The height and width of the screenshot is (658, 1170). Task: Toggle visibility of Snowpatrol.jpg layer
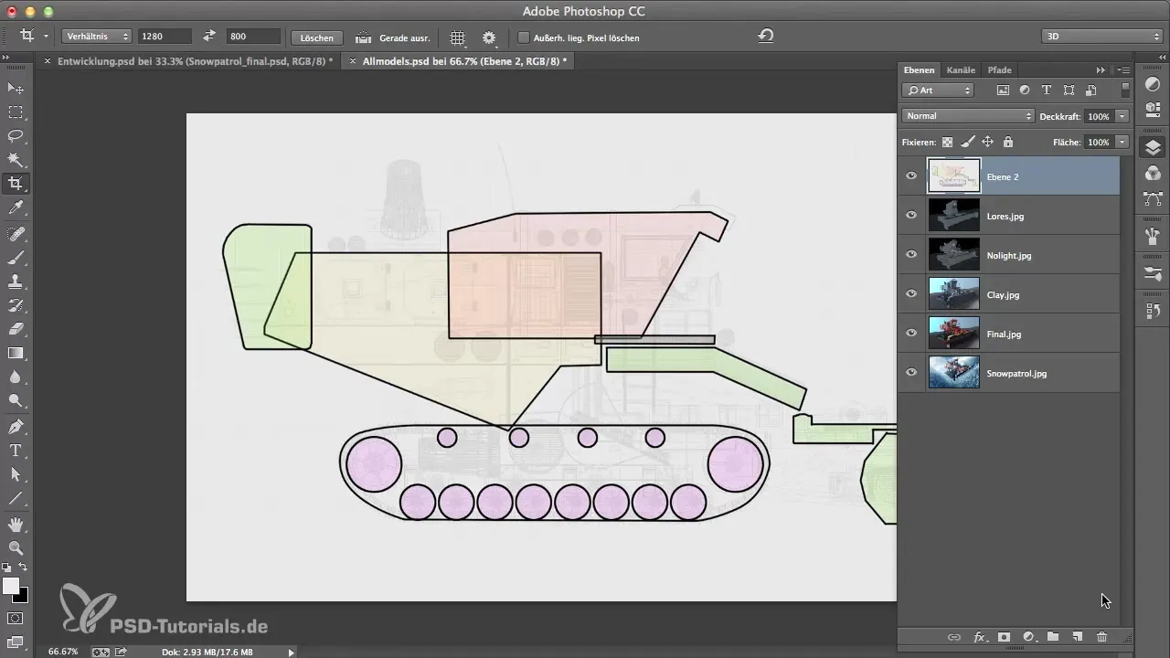click(x=911, y=373)
